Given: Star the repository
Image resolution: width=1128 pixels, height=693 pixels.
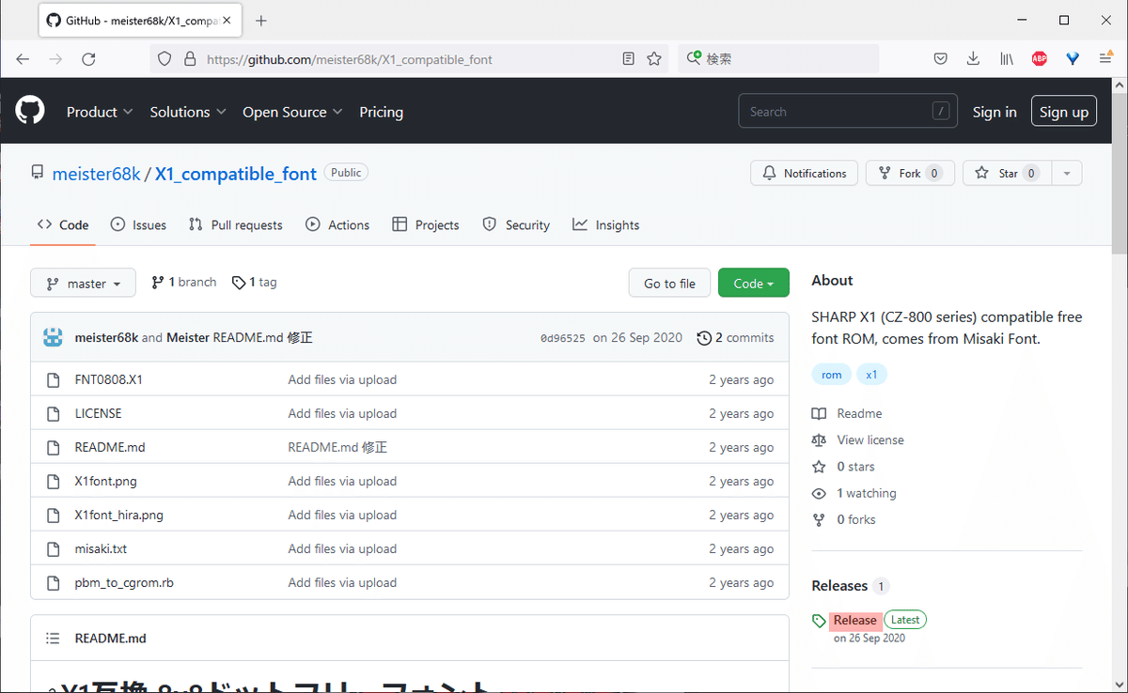Looking at the screenshot, I should coord(1007,173).
